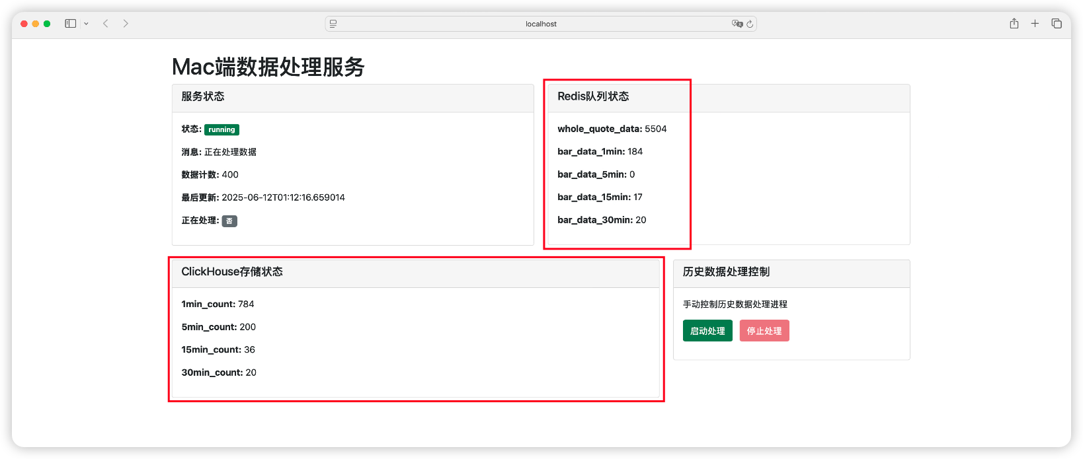Click the gray 否 badge beside 正在处理
1083x459 pixels.
229,221
